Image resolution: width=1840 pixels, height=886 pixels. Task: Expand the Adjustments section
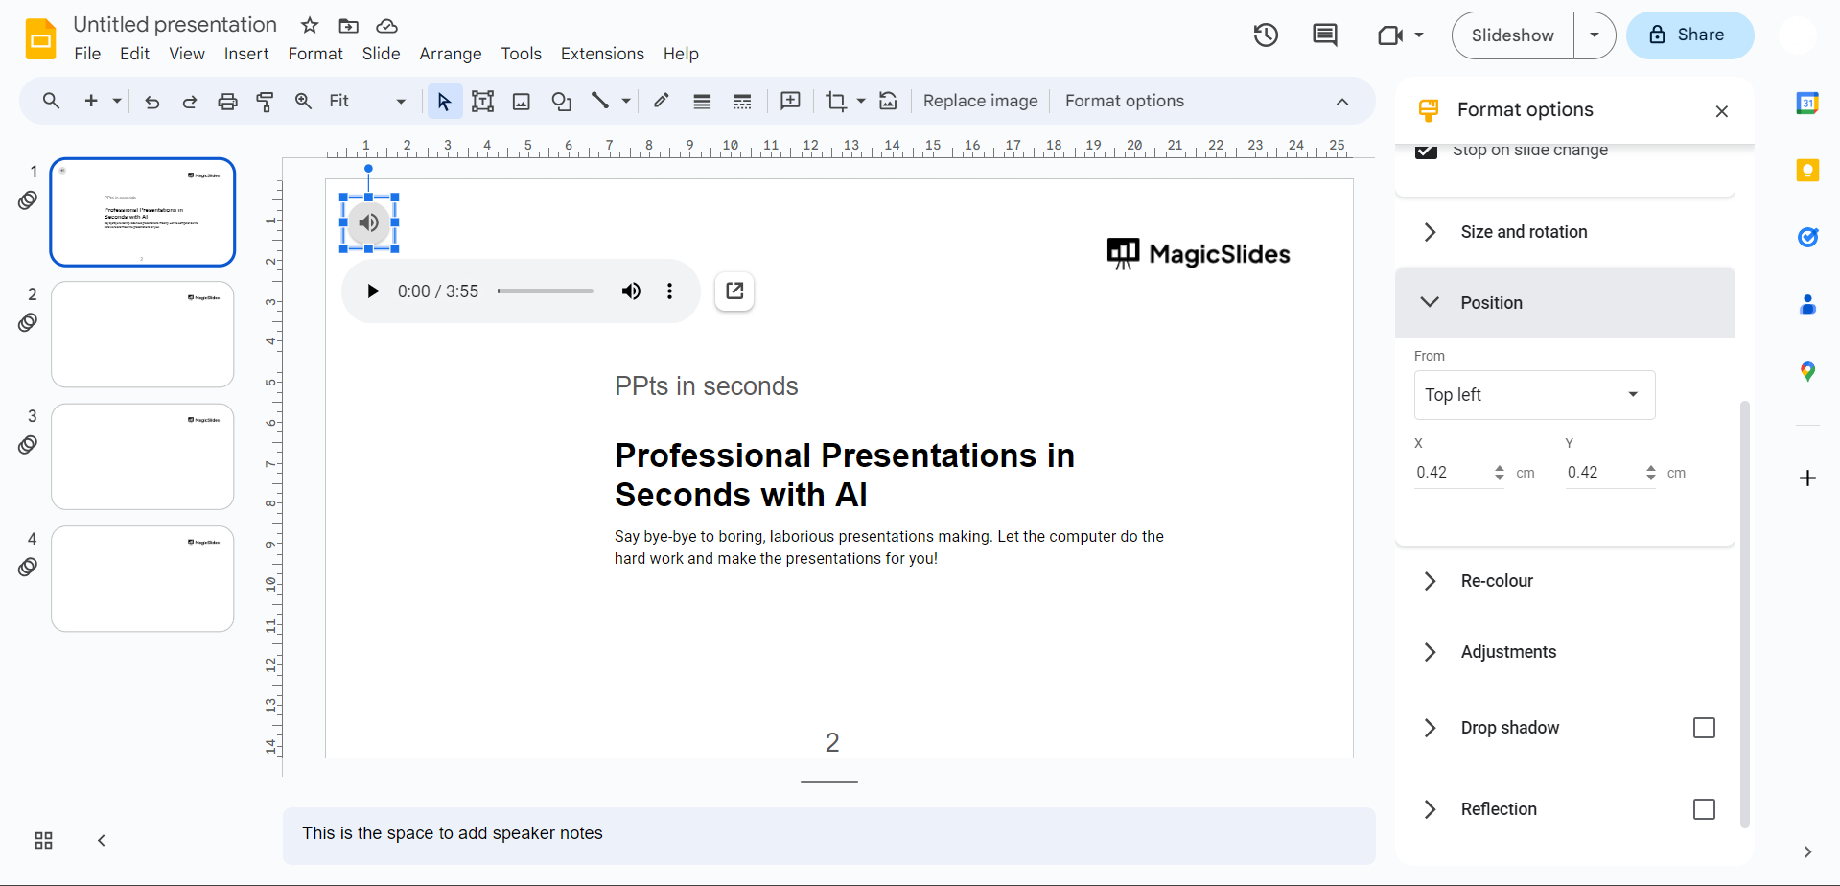[x=1508, y=652]
